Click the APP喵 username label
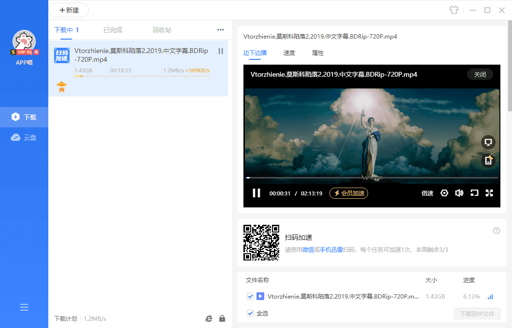The width and height of the screenshot is (512, 328). (x=24, y=63)
